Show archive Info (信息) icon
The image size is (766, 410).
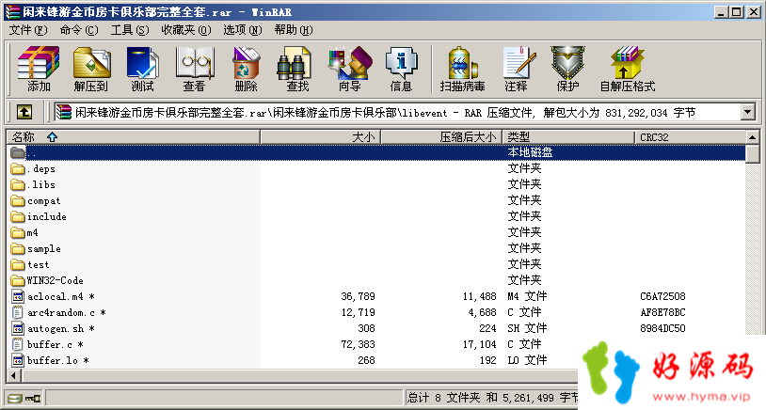coord(402,69)
